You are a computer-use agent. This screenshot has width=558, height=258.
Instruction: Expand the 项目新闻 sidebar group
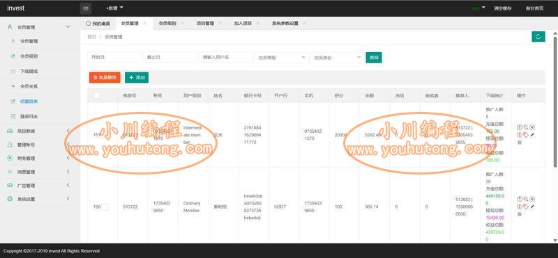40,131
